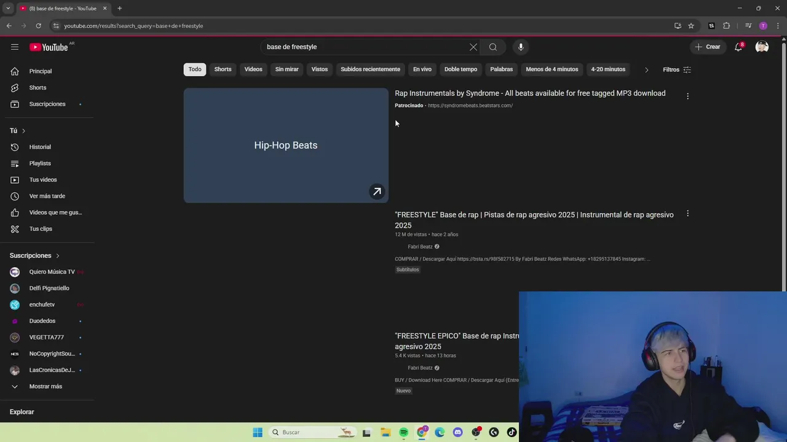Select the Todo filter chip

(x=195, y=69)
